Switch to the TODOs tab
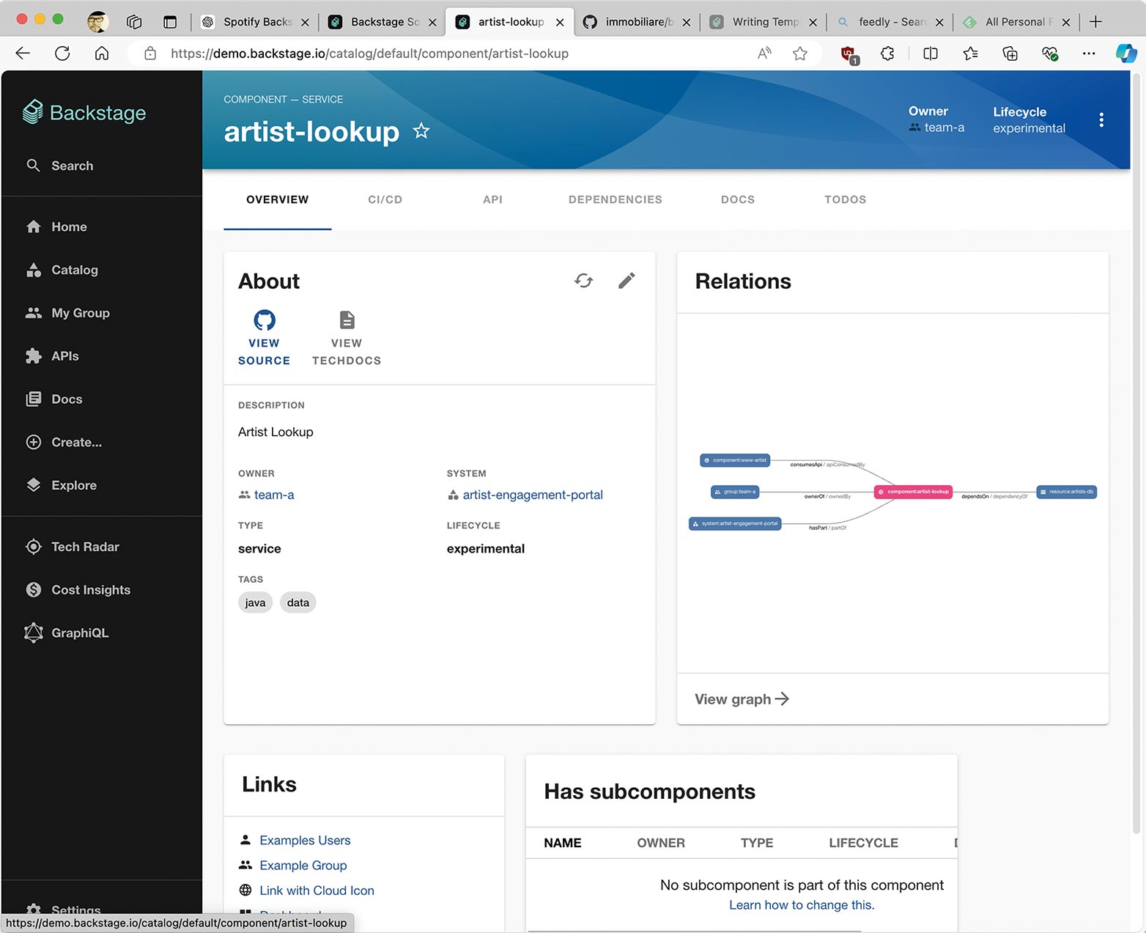Image resolution: width=1146 pixels, height=933 pixels. [845, 199]
